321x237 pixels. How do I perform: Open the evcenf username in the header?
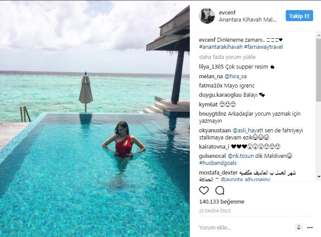click(227, 12)
